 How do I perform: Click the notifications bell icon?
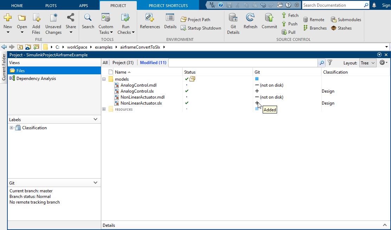[374, 5]
